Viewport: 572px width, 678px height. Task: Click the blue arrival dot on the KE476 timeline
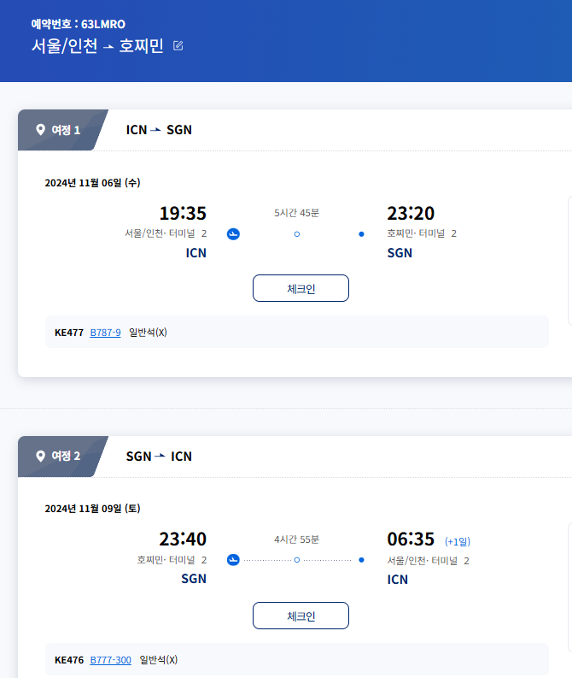point(361,560)
